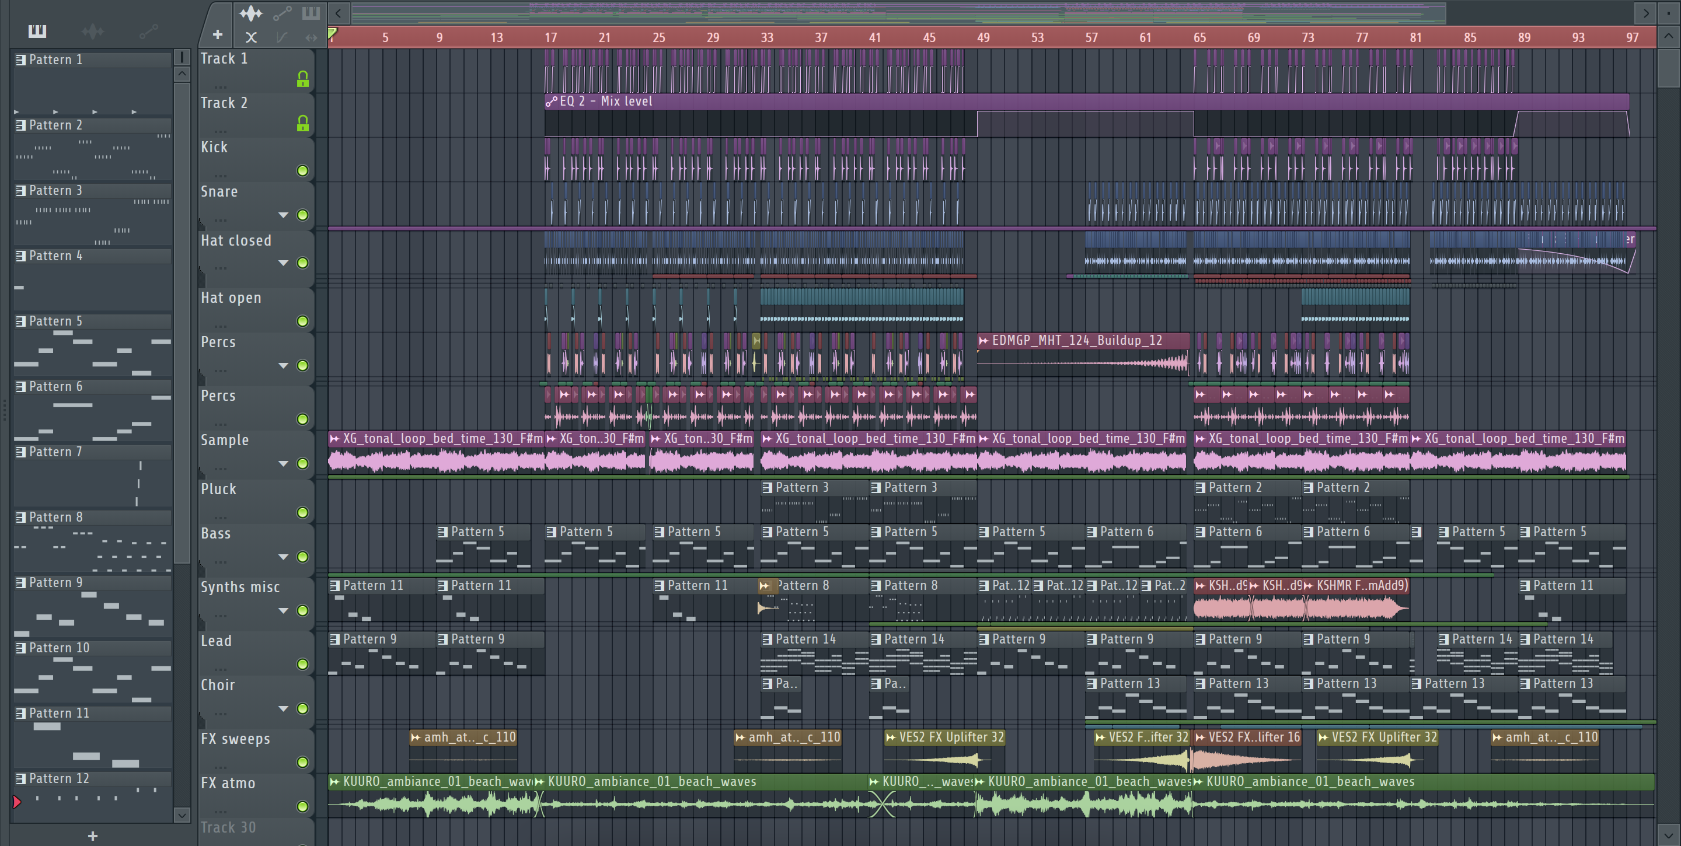Mute the Hat open track
Image resolution: width=1681 pixels, height=846 pixels.
[302, 321]
